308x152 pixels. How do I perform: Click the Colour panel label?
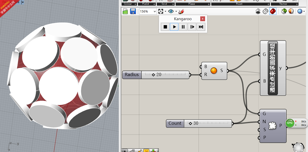(128, 4)
